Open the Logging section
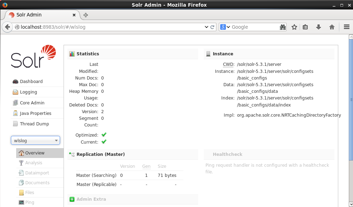 coord(28,92)
